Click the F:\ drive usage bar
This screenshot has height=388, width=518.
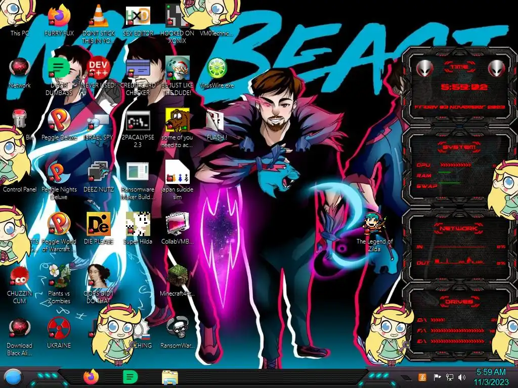(x=457, y=330)
